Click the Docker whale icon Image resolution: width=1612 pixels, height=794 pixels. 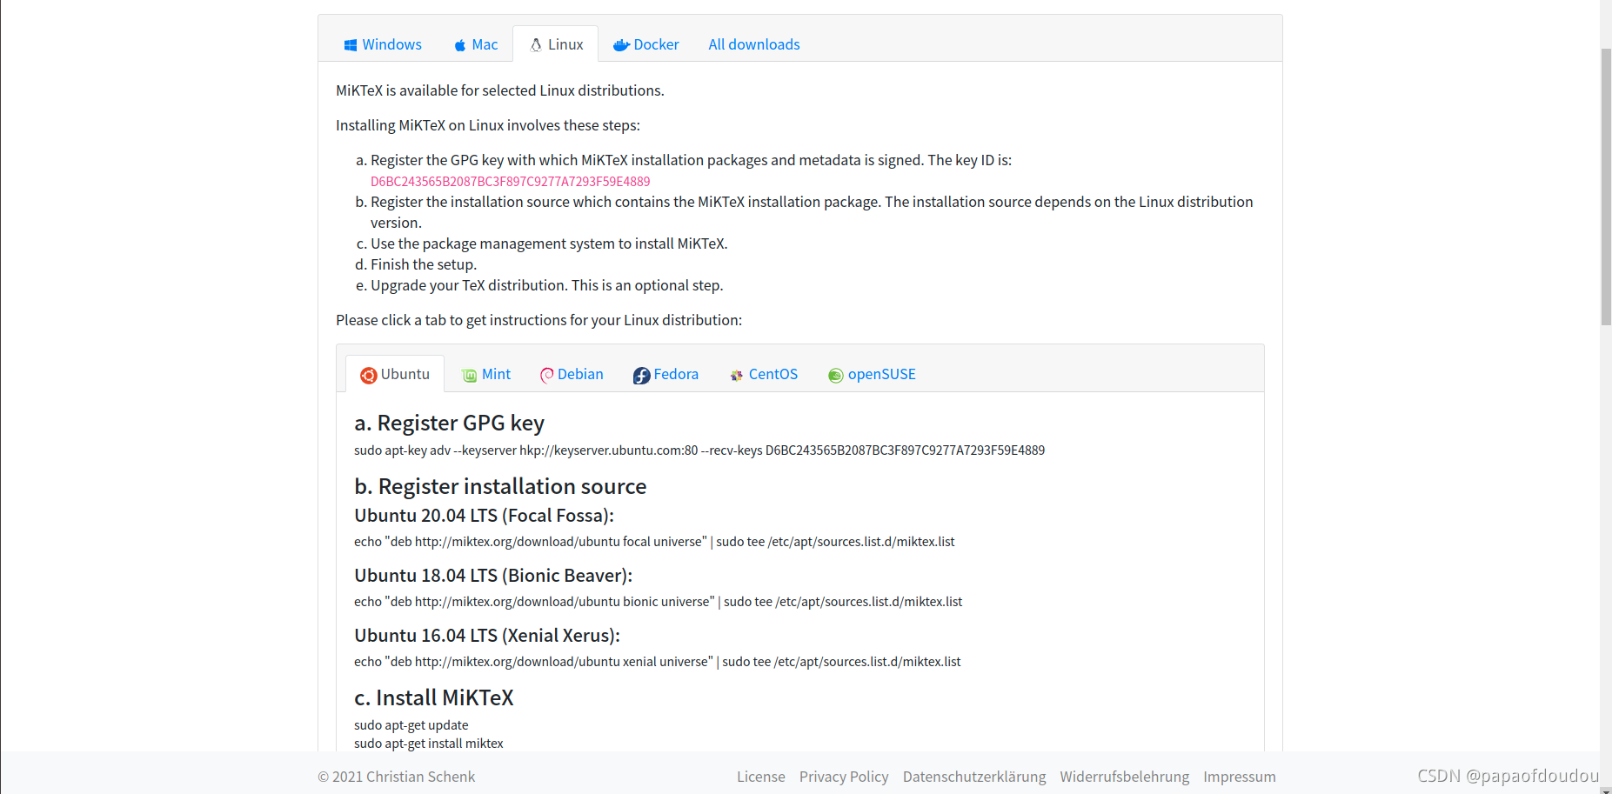point(621,45)
